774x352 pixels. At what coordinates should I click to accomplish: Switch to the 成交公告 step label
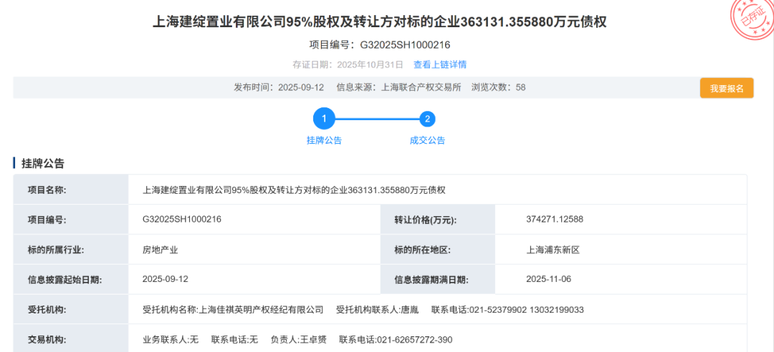click(x=427, y=140)
